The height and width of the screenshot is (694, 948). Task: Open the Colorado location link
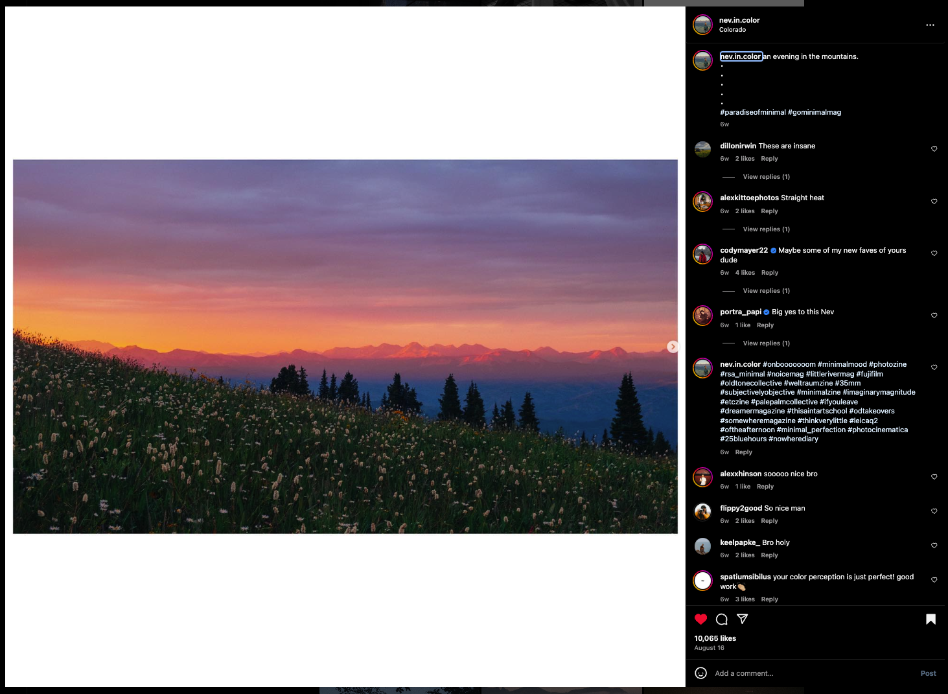732,30
